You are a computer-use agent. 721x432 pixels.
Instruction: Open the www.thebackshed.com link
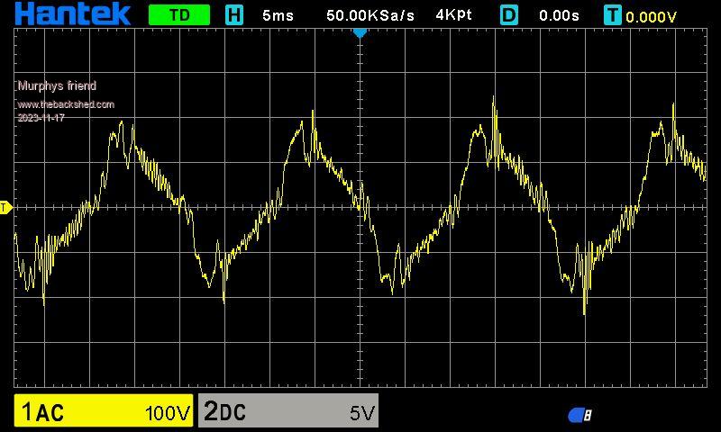(66, 104)
